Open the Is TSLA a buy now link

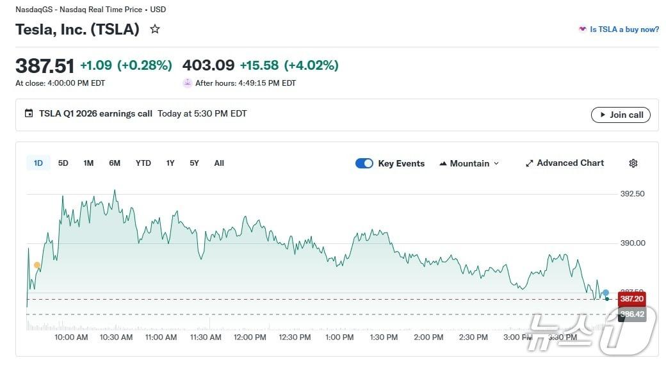pyautogui.click(x=619, y=29)
